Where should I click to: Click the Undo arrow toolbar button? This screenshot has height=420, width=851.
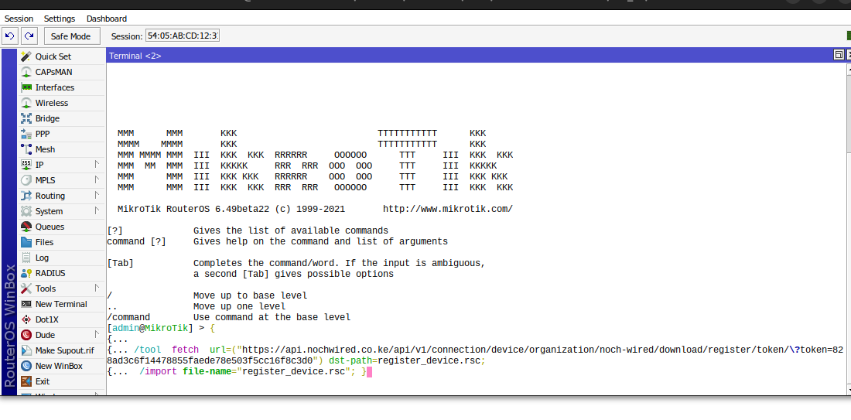(10, 36)
